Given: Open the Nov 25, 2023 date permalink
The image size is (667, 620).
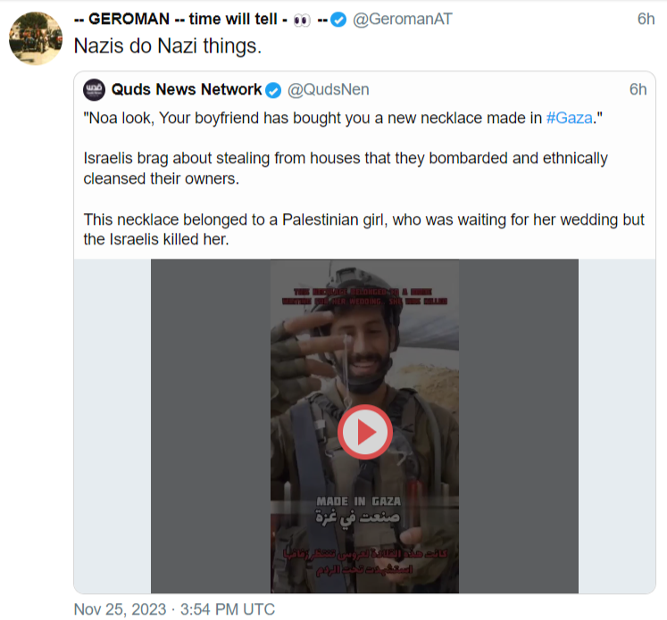Looking at the screenshot, I should tap(174, 610).
